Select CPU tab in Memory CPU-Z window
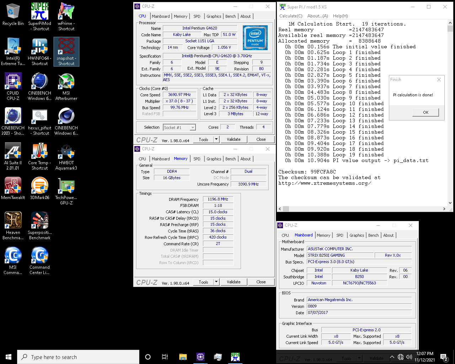The width and height of the screenshot is (455, 364). 142,159
